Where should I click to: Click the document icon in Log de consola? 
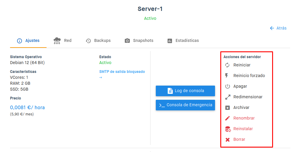[x=170, y=91]
